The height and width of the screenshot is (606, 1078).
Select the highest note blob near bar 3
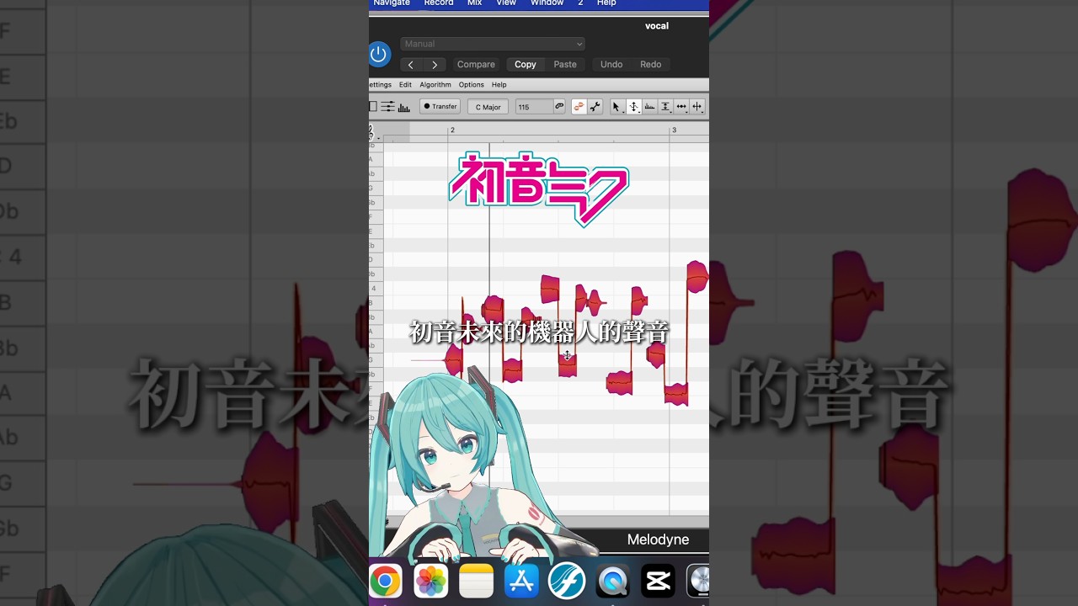click(x=696, y=277)
